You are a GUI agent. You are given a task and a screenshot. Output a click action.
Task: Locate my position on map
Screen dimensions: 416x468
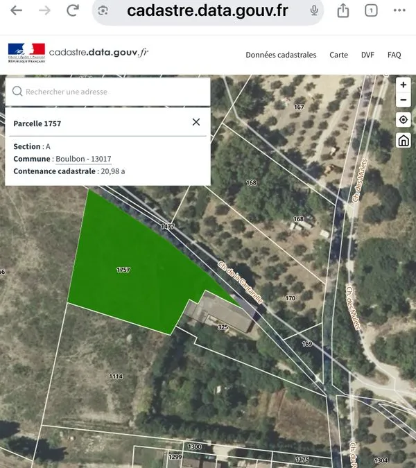[x=403, y=120]
